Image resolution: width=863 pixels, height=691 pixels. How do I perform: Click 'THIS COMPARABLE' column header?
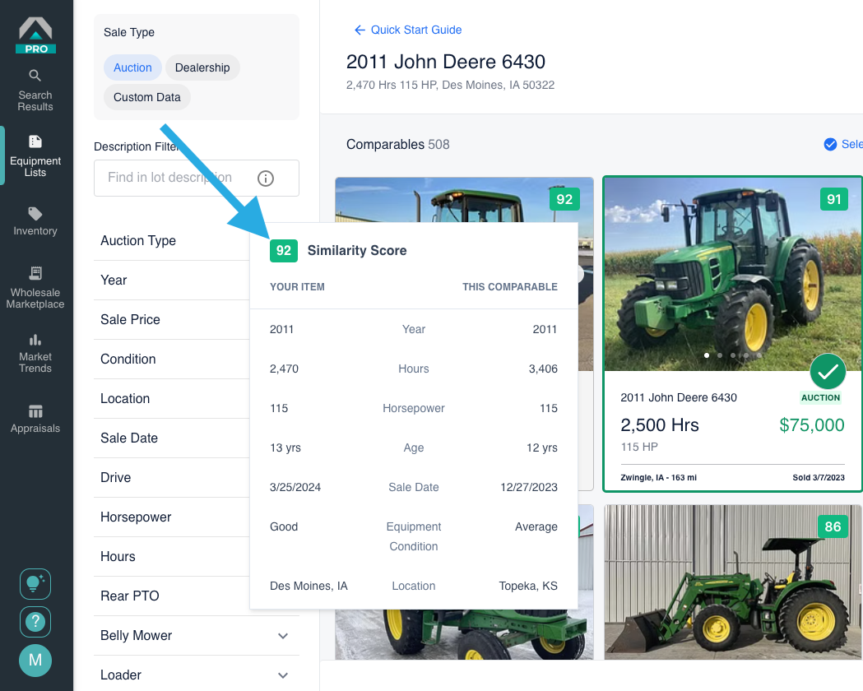(510, 286)
